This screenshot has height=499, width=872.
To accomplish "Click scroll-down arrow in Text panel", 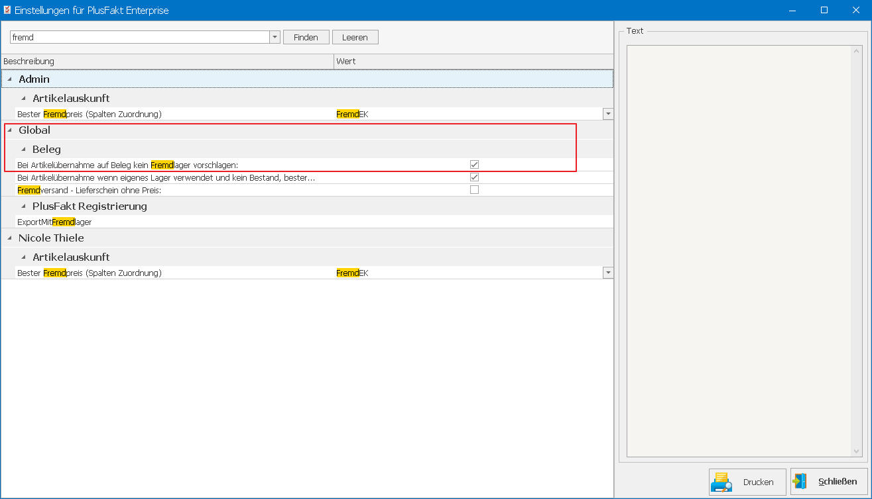I will [857, 451].
